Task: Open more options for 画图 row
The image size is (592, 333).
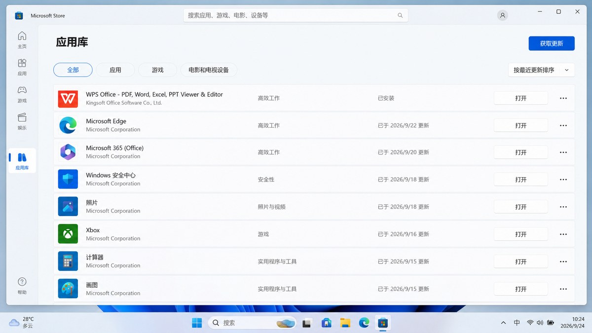Action: 563,289
